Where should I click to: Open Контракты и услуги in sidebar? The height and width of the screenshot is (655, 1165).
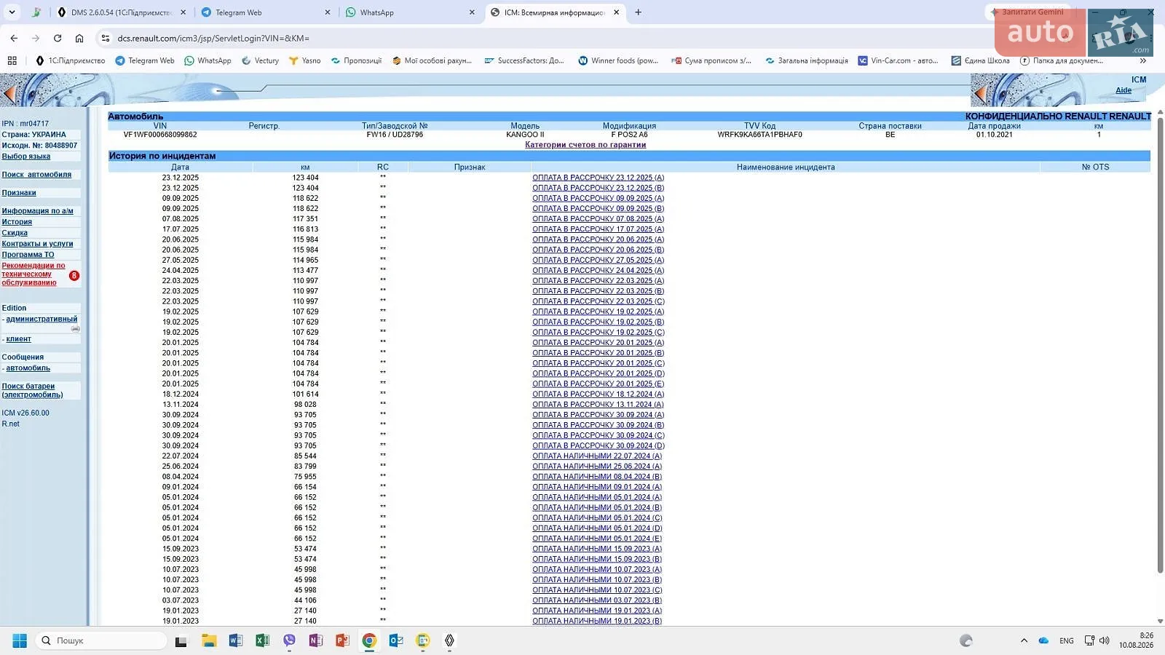(x=37, y=244)
